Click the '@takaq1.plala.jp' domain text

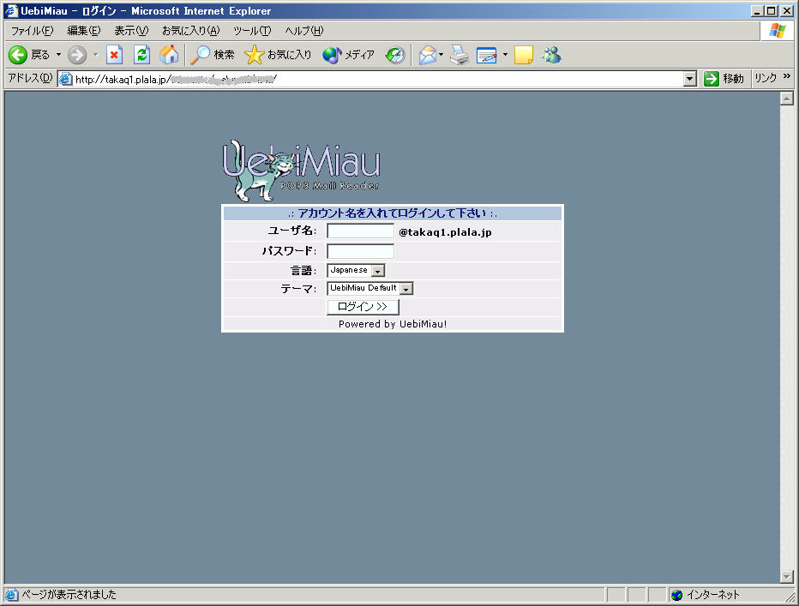[x=445, y=232]
